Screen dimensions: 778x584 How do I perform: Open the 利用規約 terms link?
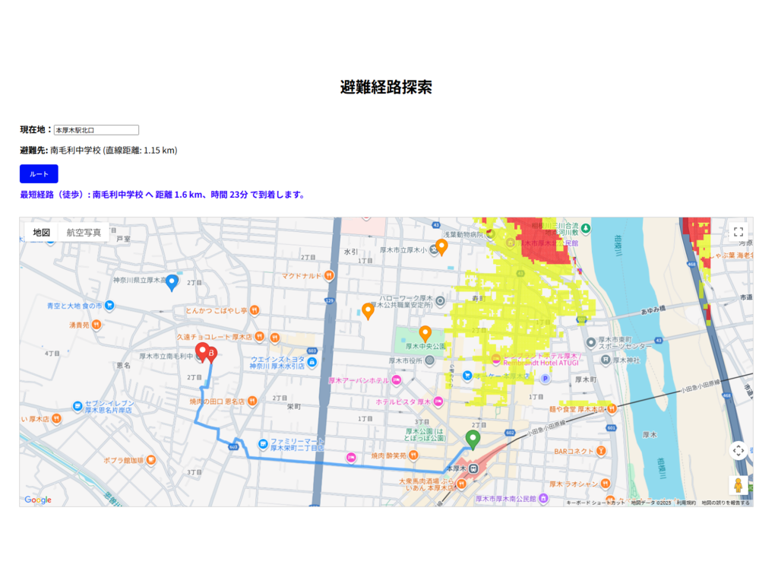686,503
